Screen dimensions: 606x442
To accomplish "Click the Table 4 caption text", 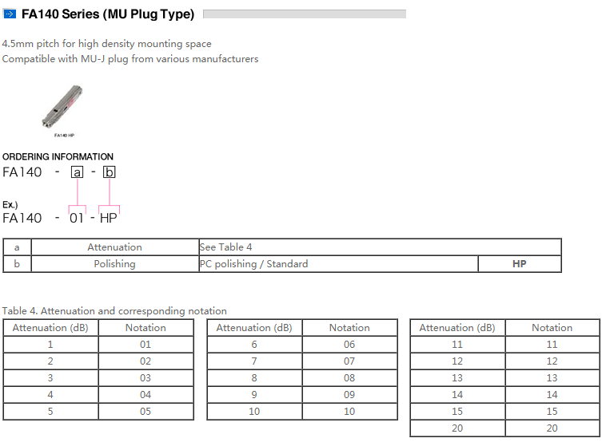I will (x=114, y=311).
